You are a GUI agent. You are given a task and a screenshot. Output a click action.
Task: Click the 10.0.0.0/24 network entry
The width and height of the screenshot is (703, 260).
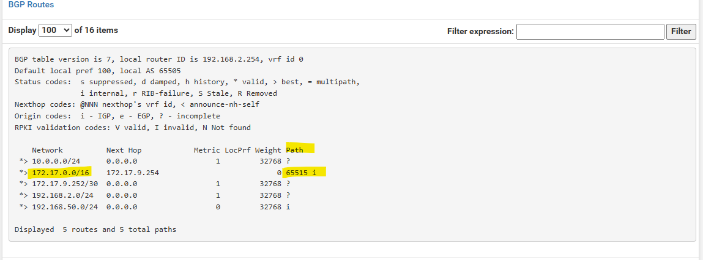point(56,161)
